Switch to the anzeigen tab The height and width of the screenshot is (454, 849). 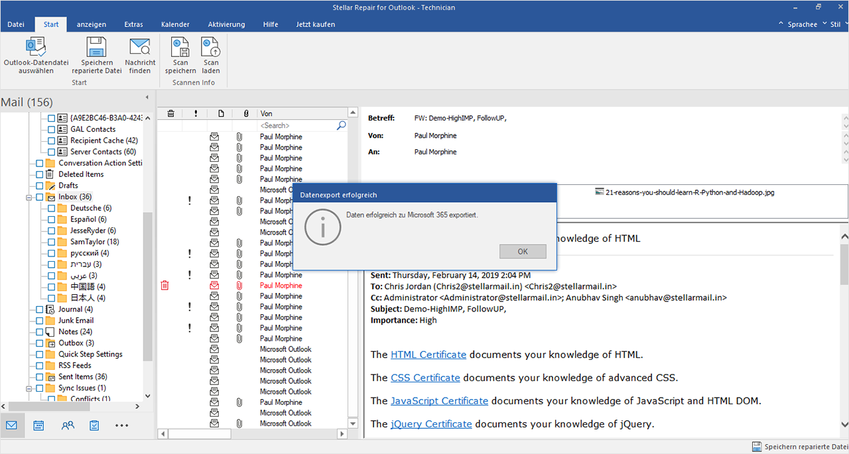click(91, 25)
